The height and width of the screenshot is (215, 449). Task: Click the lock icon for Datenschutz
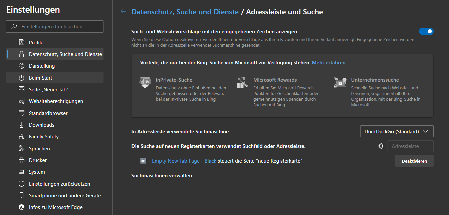tap(22, 54)
